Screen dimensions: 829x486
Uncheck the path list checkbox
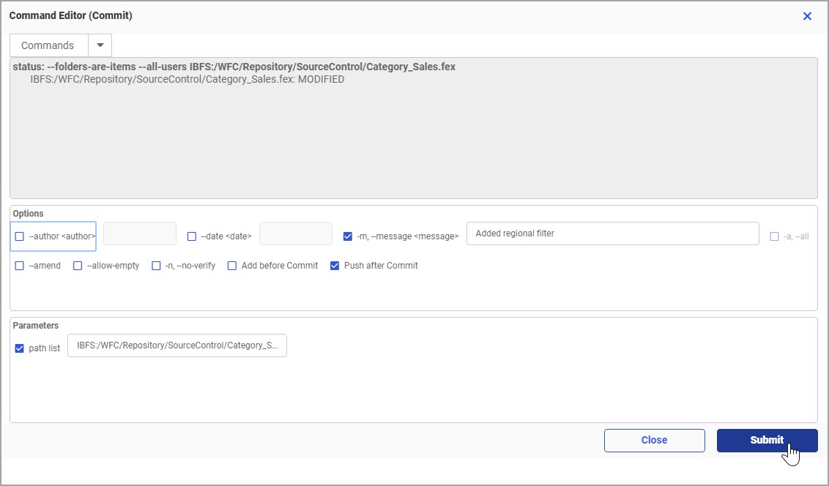20,348
